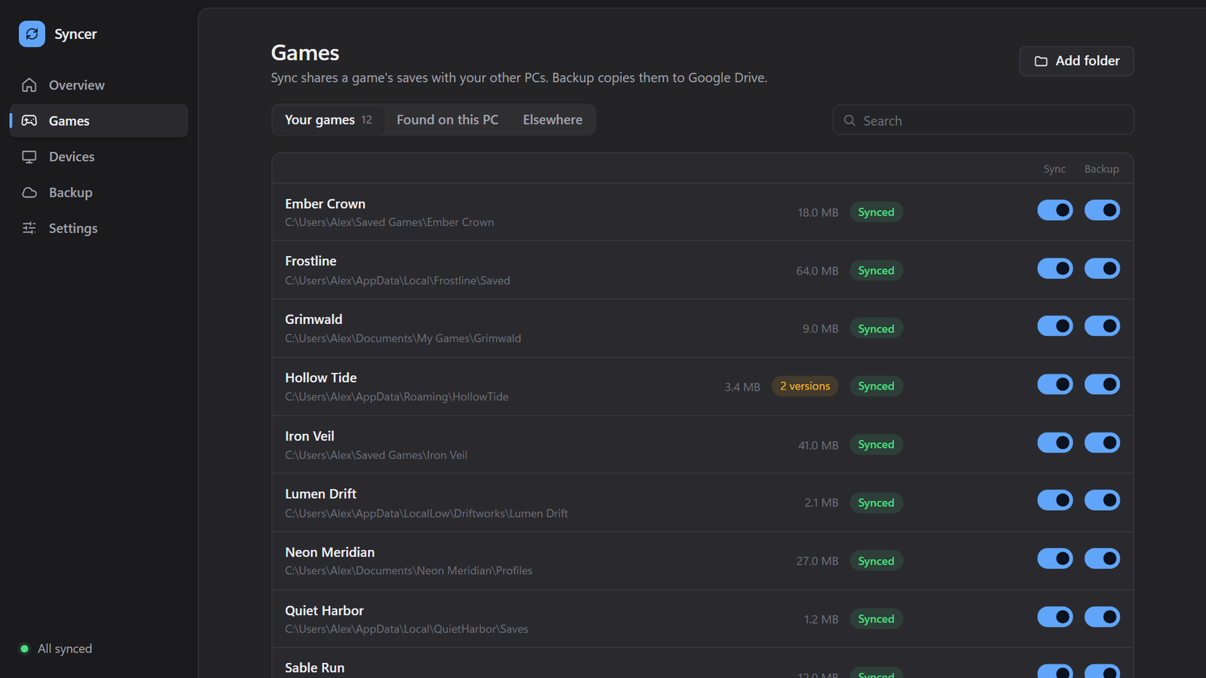1206x678 pixels.
Task: Click the All synced status text
Action: point(65,649)
